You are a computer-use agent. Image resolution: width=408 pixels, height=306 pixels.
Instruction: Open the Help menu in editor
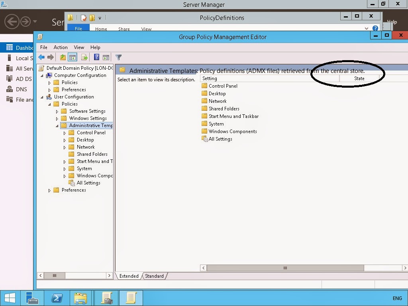pos(95,47)
